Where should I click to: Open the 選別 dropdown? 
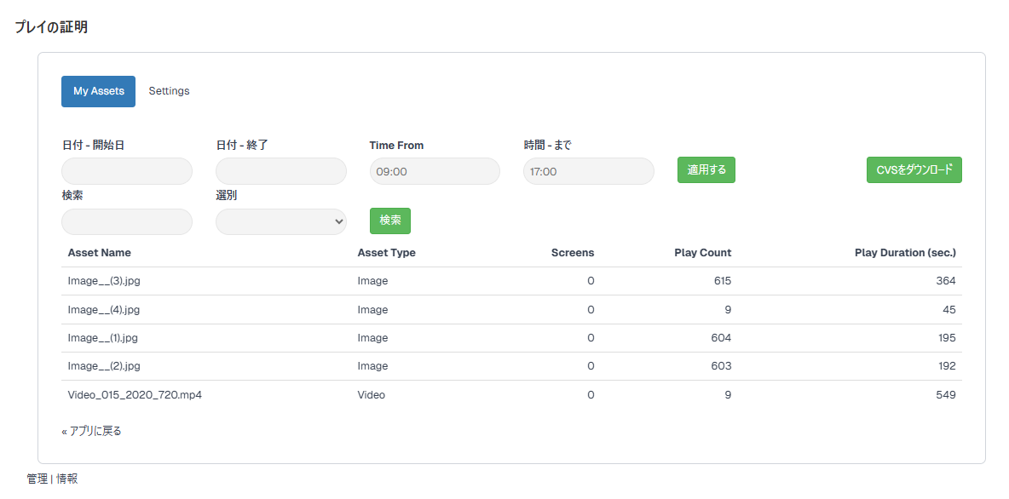(281, 222)
